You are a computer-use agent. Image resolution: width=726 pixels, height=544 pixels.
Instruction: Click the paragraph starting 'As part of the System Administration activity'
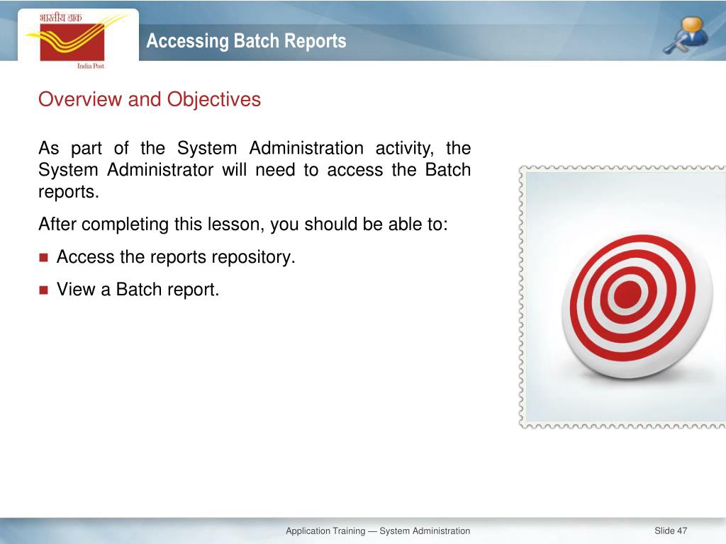(x=255, y=170)
